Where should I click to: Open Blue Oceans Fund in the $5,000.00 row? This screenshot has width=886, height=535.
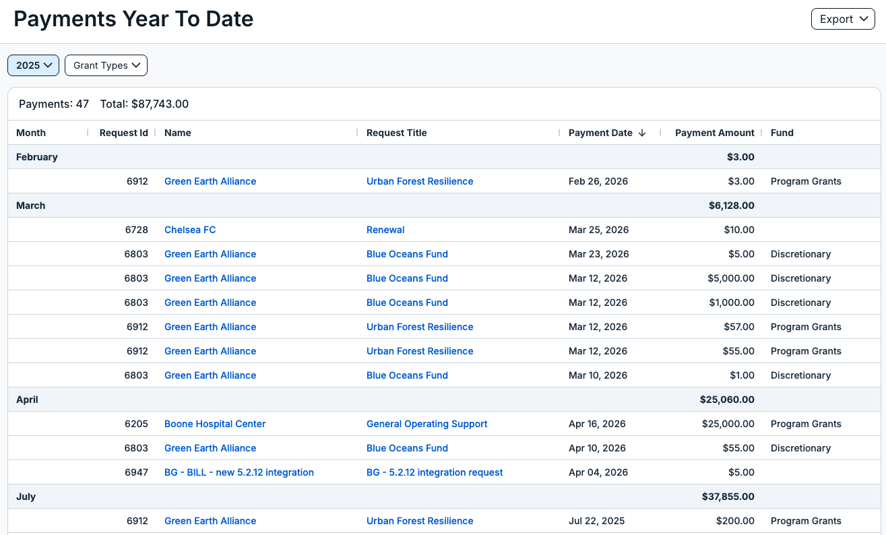[407, 278]
